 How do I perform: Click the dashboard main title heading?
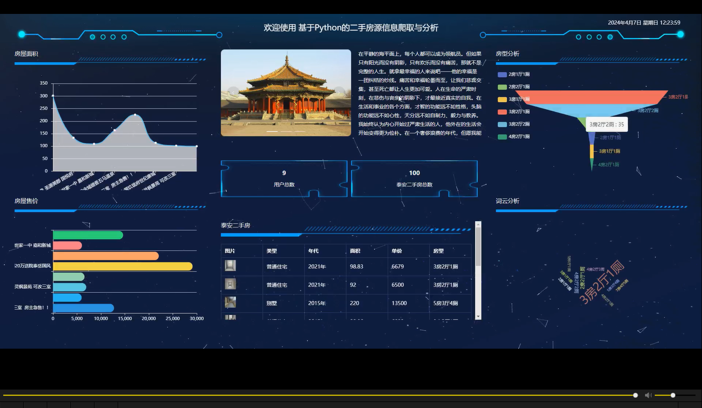[351, 28]
